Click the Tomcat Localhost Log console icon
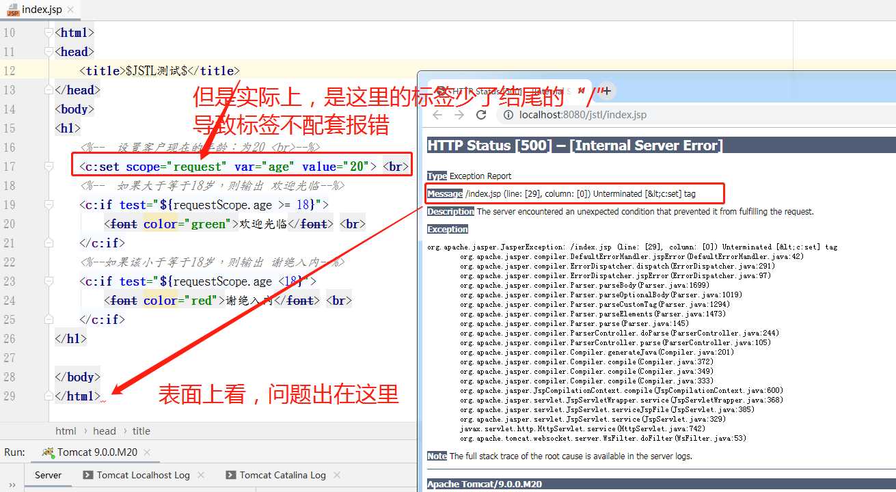 [x=88, y=475]
